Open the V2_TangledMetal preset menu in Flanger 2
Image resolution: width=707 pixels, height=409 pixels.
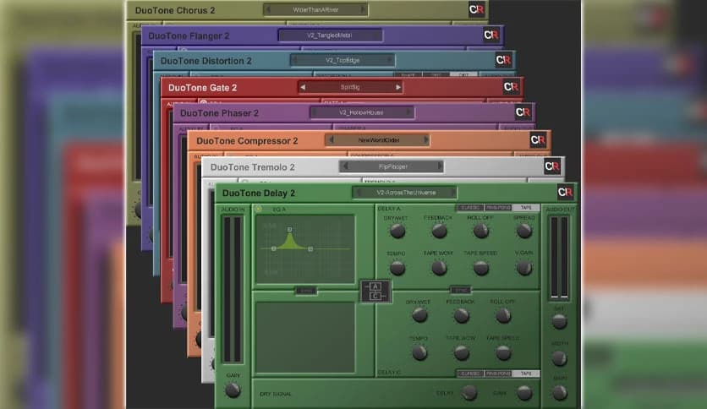pyautogui.click(x=330, y=35)
